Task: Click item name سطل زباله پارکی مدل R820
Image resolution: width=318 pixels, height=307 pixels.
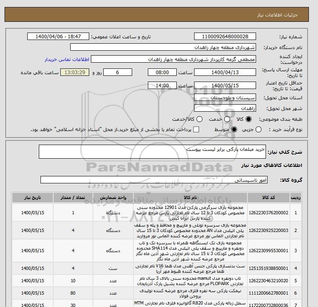Action: click(190, 303)
